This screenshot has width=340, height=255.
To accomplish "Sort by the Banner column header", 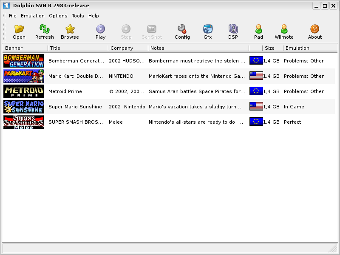I will click(25, 48).
